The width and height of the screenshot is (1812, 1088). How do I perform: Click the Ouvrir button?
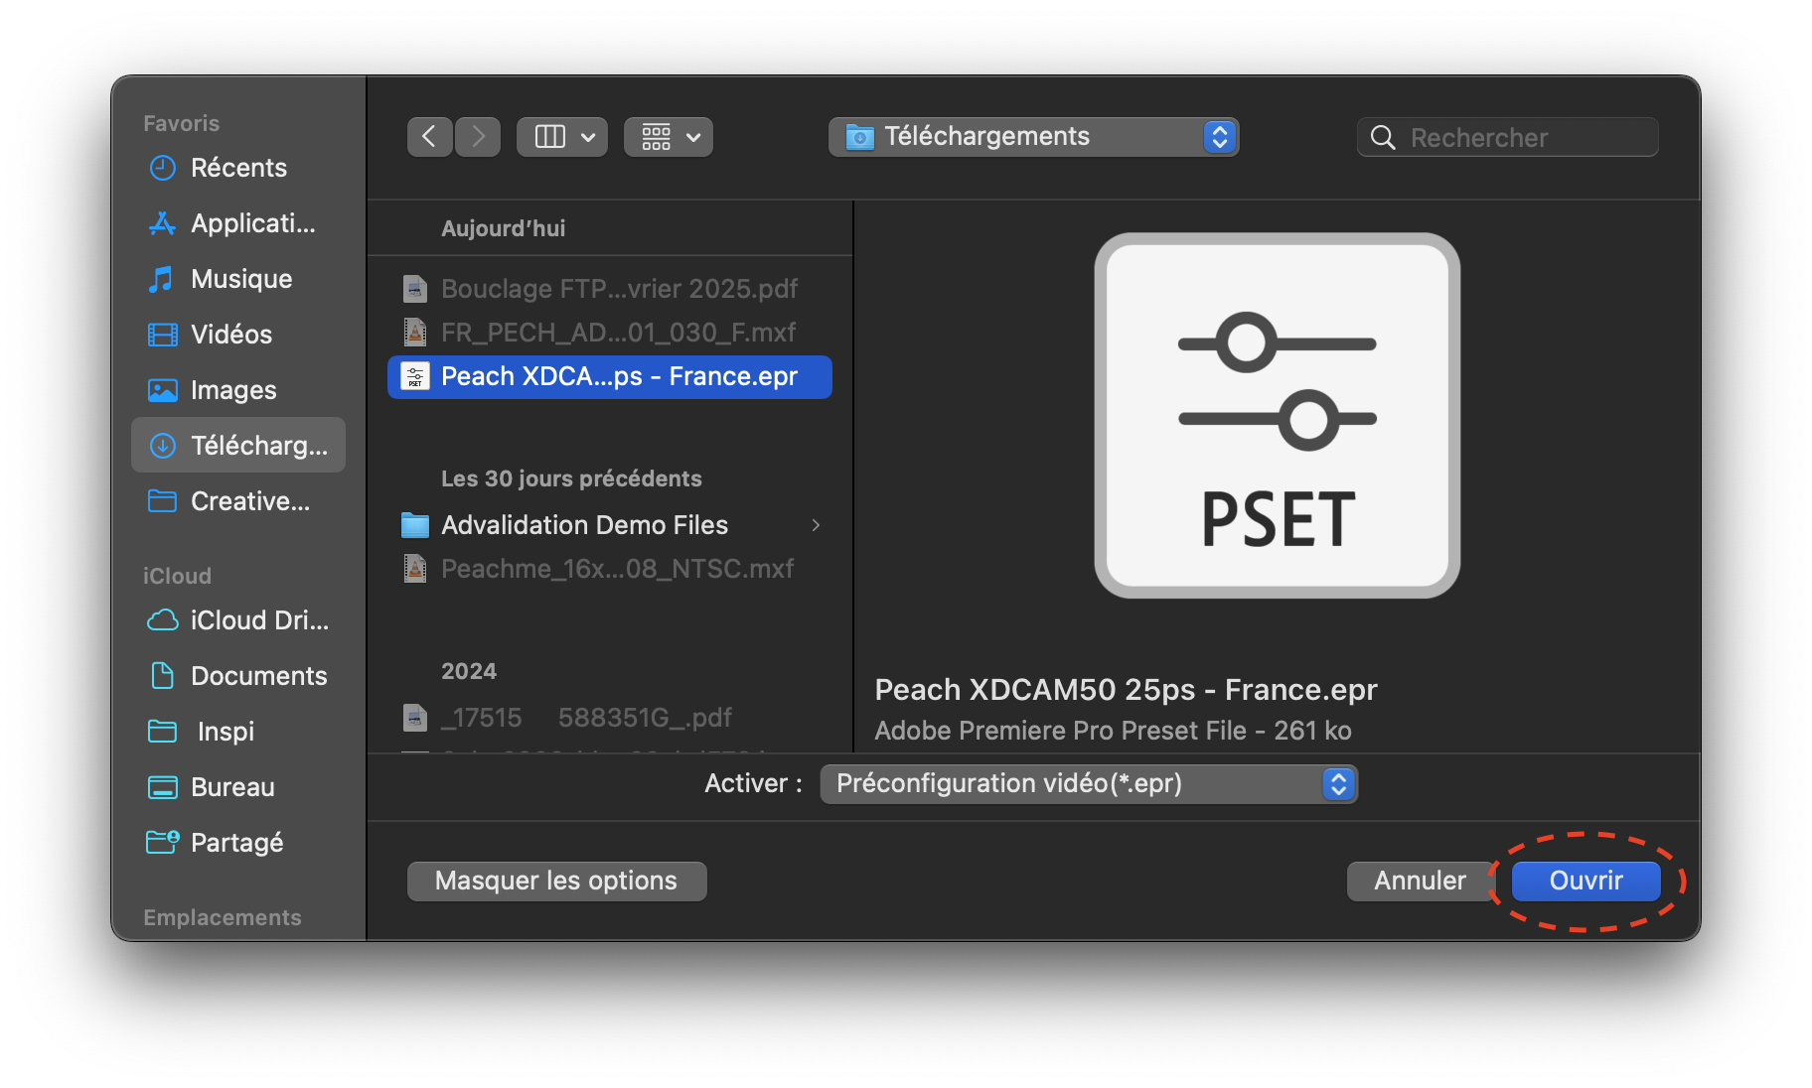pos(1585,881)
